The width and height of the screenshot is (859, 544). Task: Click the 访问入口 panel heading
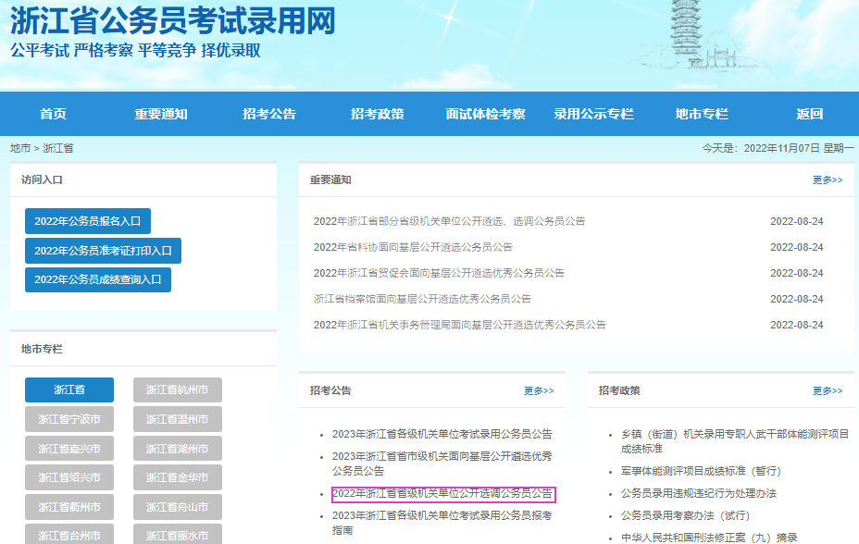point(42,179)
